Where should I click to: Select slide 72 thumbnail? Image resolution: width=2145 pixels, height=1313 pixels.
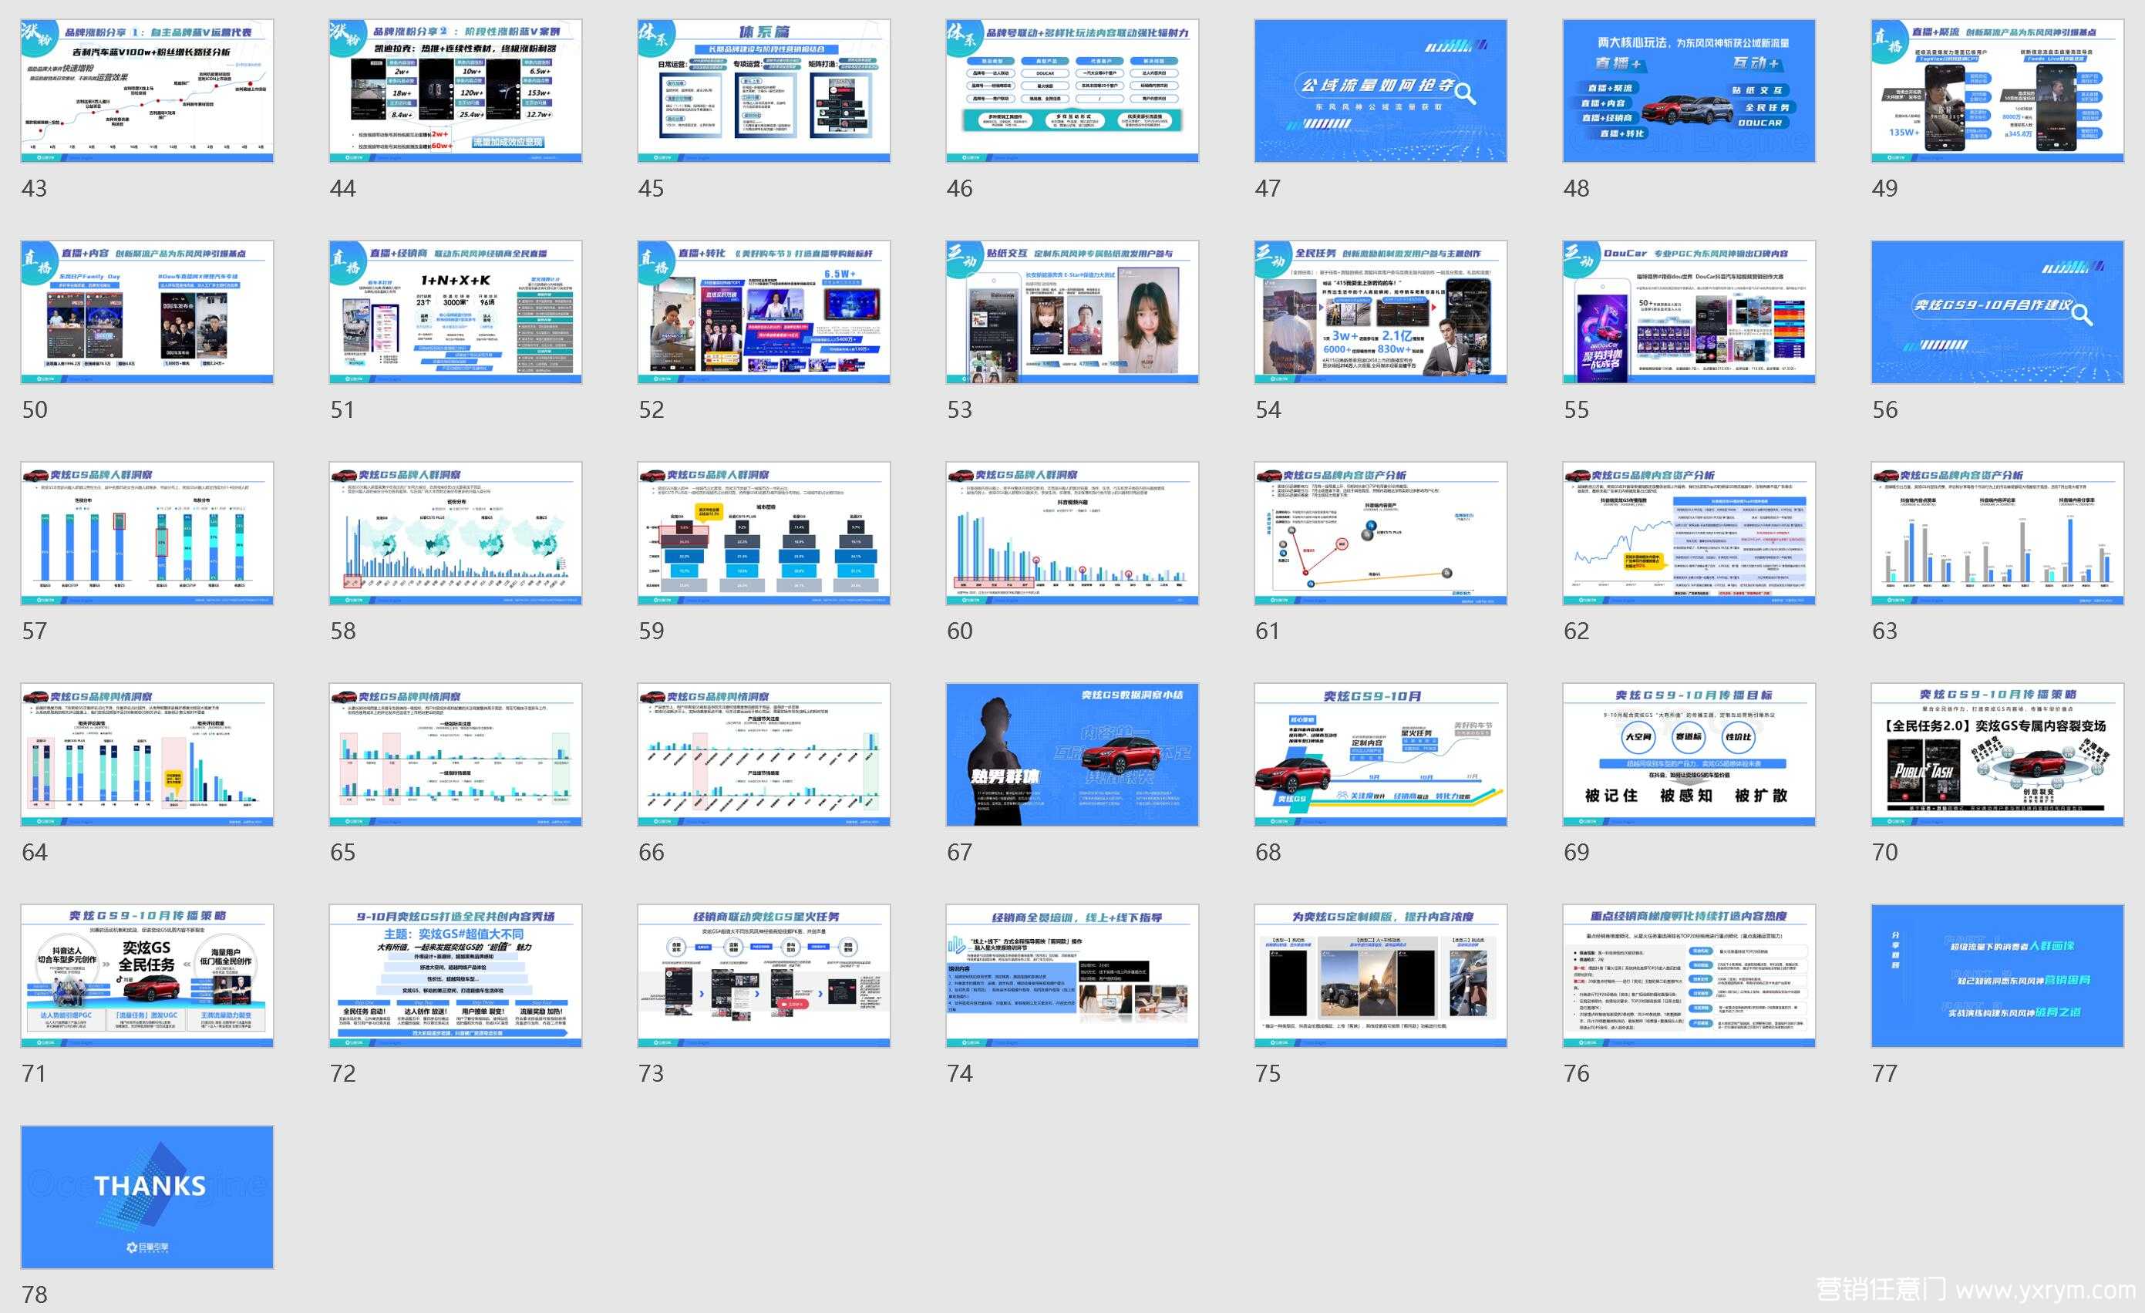pyautogui.click(x=455, y=975)
